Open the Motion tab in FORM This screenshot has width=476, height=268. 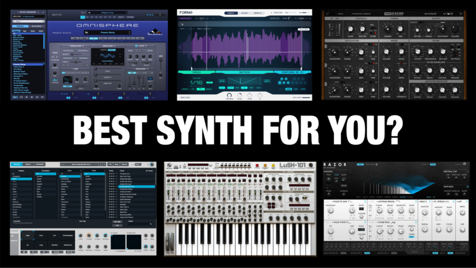tap(245, 72)
